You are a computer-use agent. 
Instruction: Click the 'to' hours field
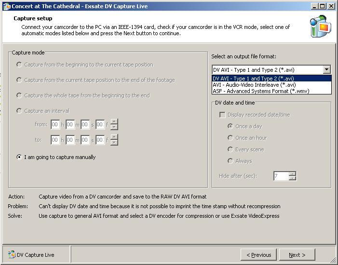tap(55, 140)
